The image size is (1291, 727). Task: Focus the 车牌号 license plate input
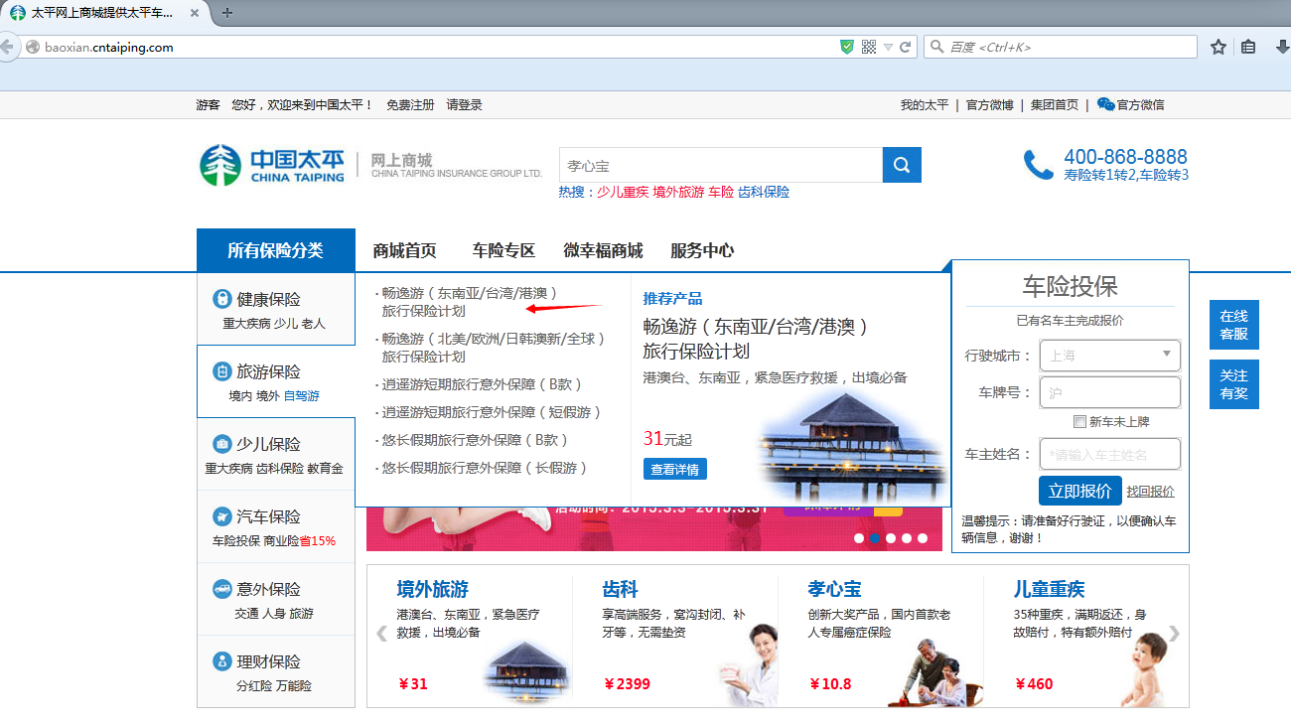(x=1110, y=392)
